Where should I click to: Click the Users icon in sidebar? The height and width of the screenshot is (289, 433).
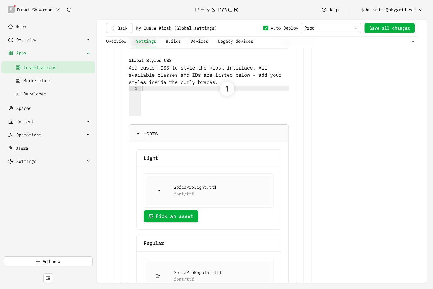pyautogui.click(x=11, y=148)
